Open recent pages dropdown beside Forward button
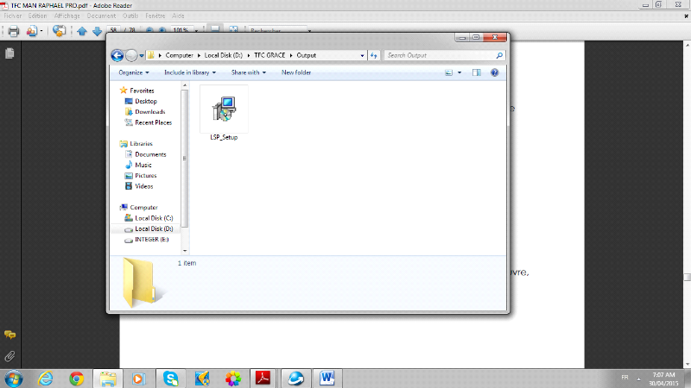This screenshot has width=691, height=388. tap(142, 56)
